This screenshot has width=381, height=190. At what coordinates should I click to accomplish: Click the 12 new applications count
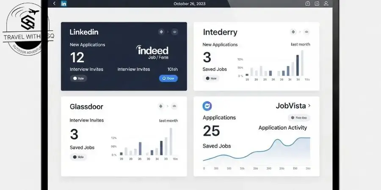(x=77, y=58)
